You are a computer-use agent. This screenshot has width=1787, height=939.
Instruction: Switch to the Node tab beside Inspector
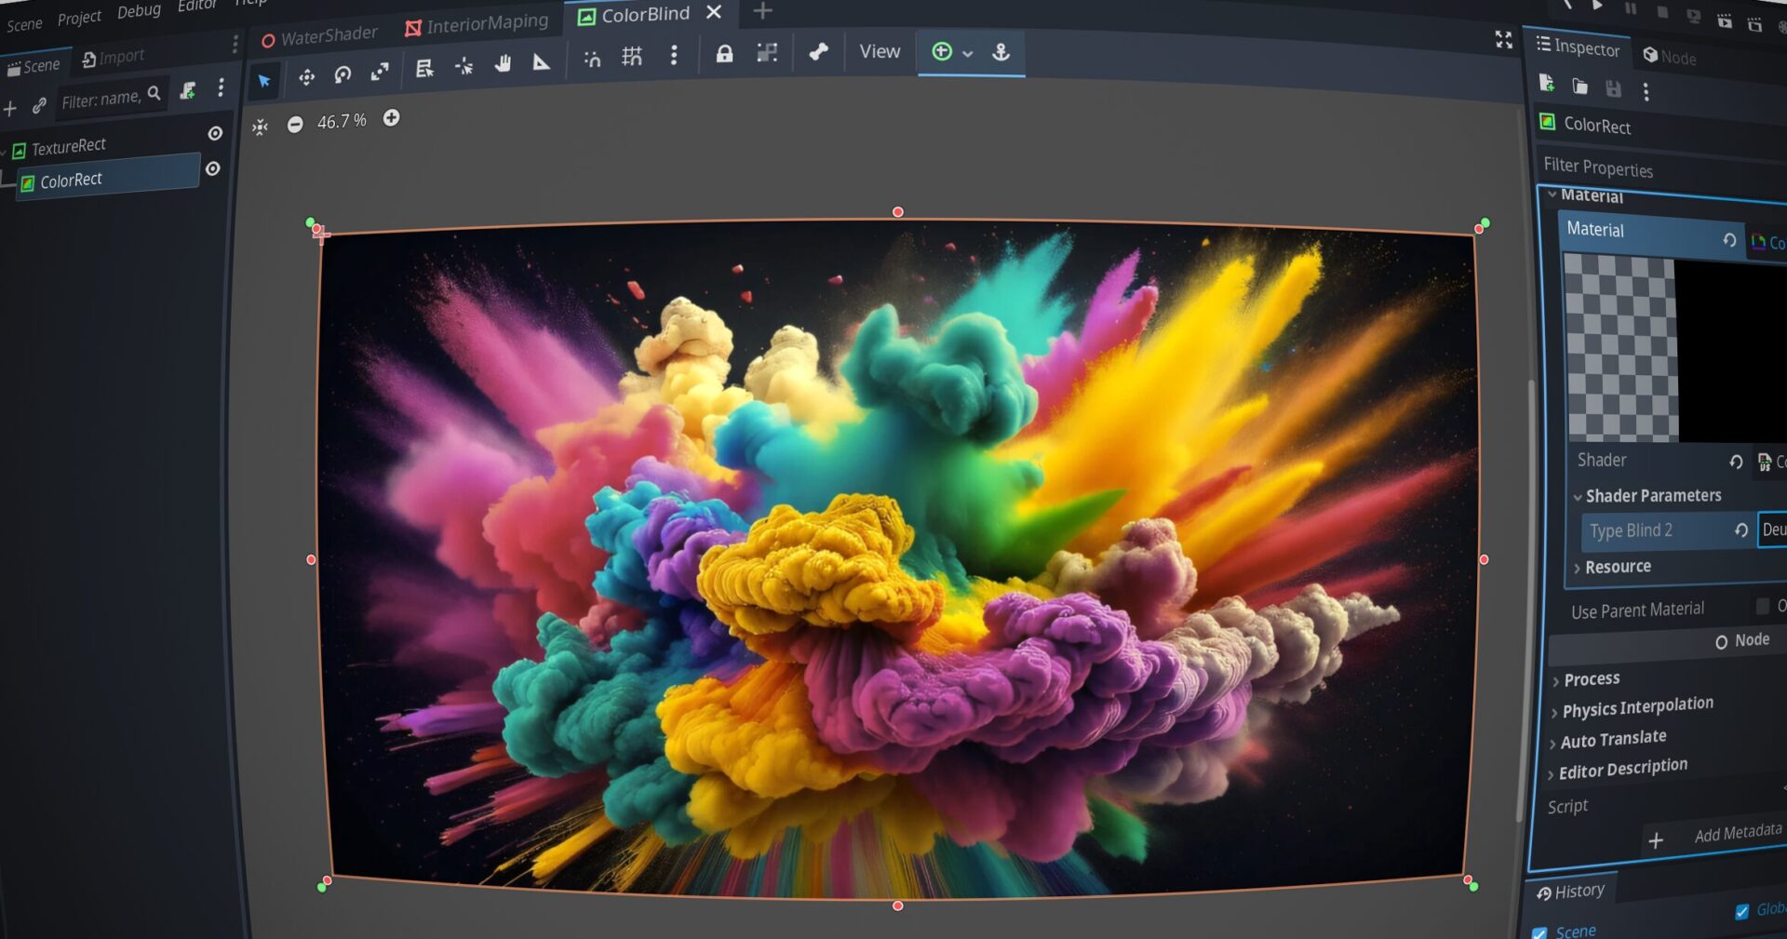[x=1669, y=56]
